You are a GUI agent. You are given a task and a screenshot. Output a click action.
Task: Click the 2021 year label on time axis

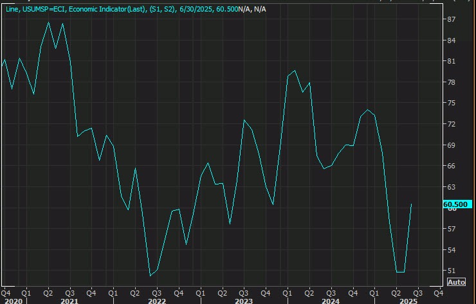pos(69,300)
